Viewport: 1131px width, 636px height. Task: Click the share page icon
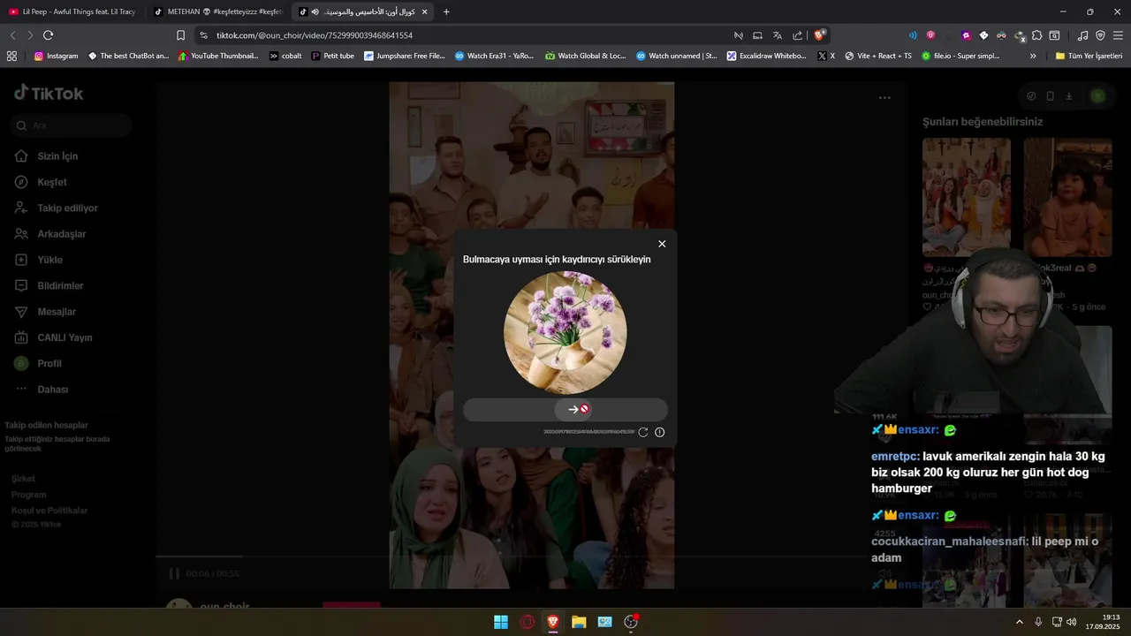pos(798,35)
